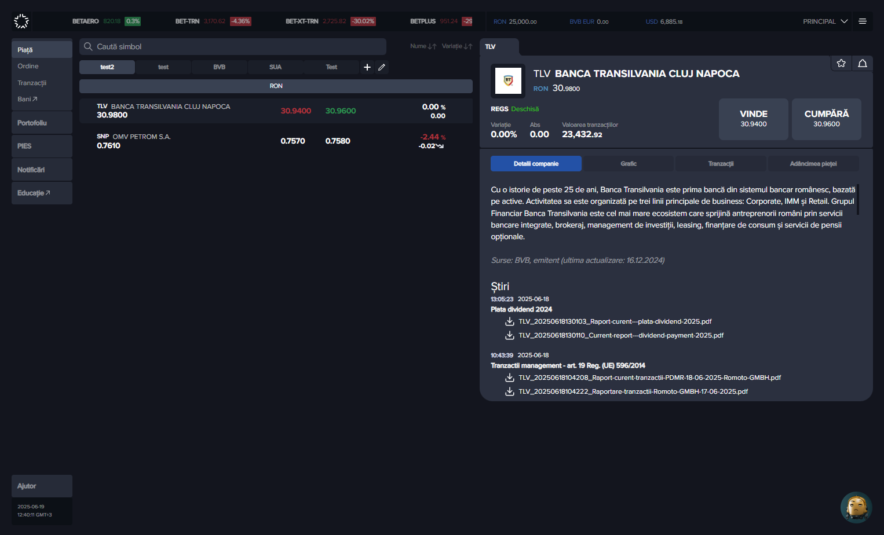The image size is (884, 535).
Task: Collapse the RON currency group header
Action: tap(276, 86)
